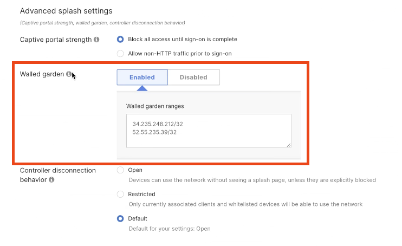Select the Open disconnection behavior option
This screenshot has height=246, width=402.
pyautogui.click(x=120, y=170)
